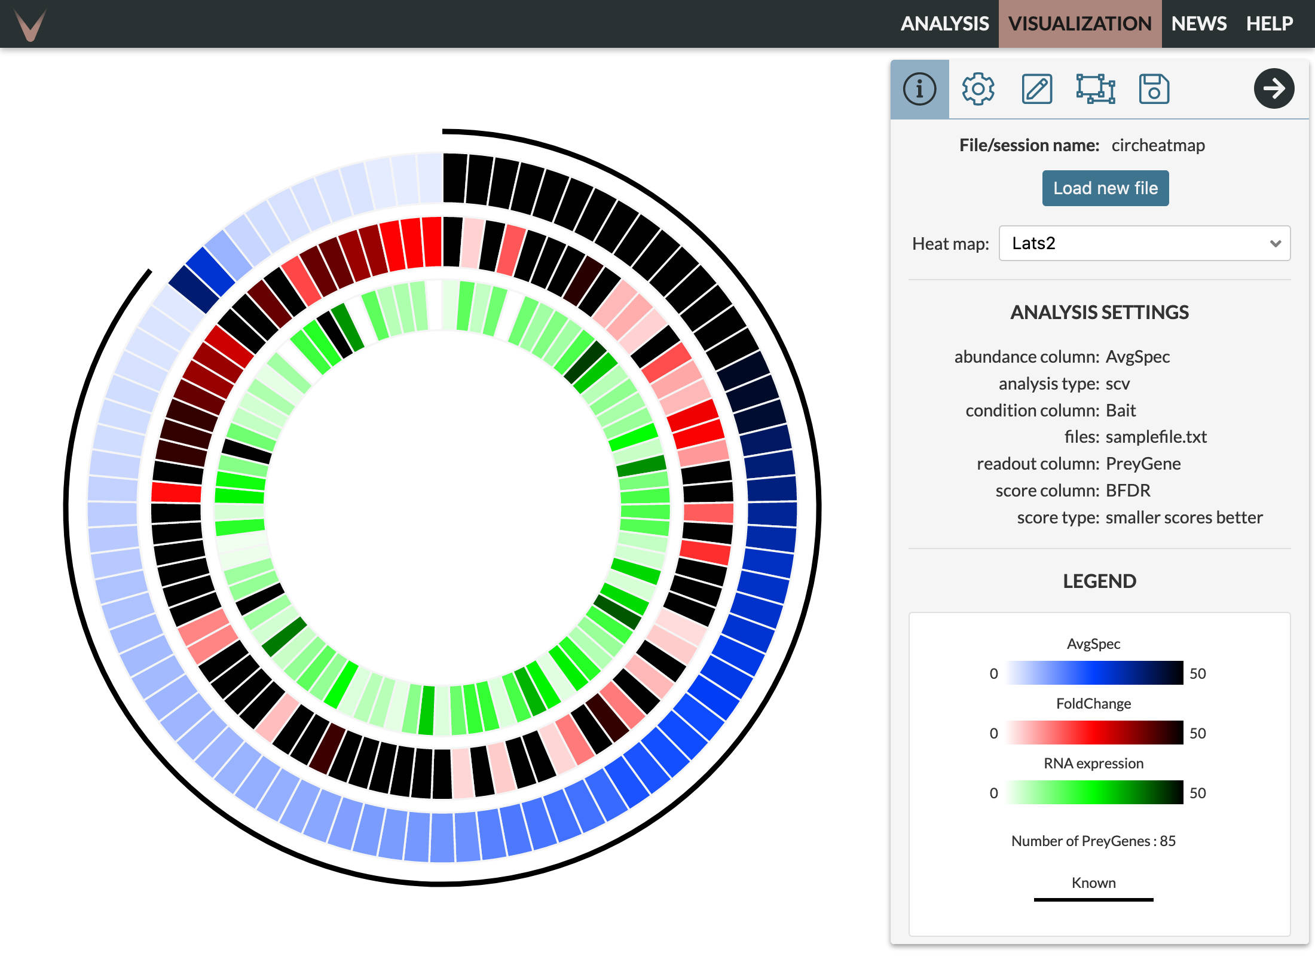Click the Heat map dropdown chevron arrow
The height and width of the screenshot is (956, 1315).
click(x=1276, y=243)
